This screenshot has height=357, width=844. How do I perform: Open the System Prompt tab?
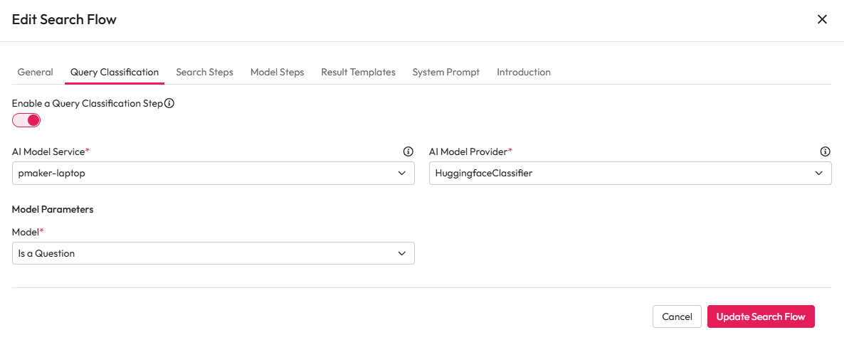pyautogui.click(x=445, y=72)
